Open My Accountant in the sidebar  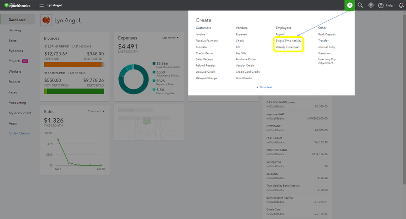tap(20, 113)
